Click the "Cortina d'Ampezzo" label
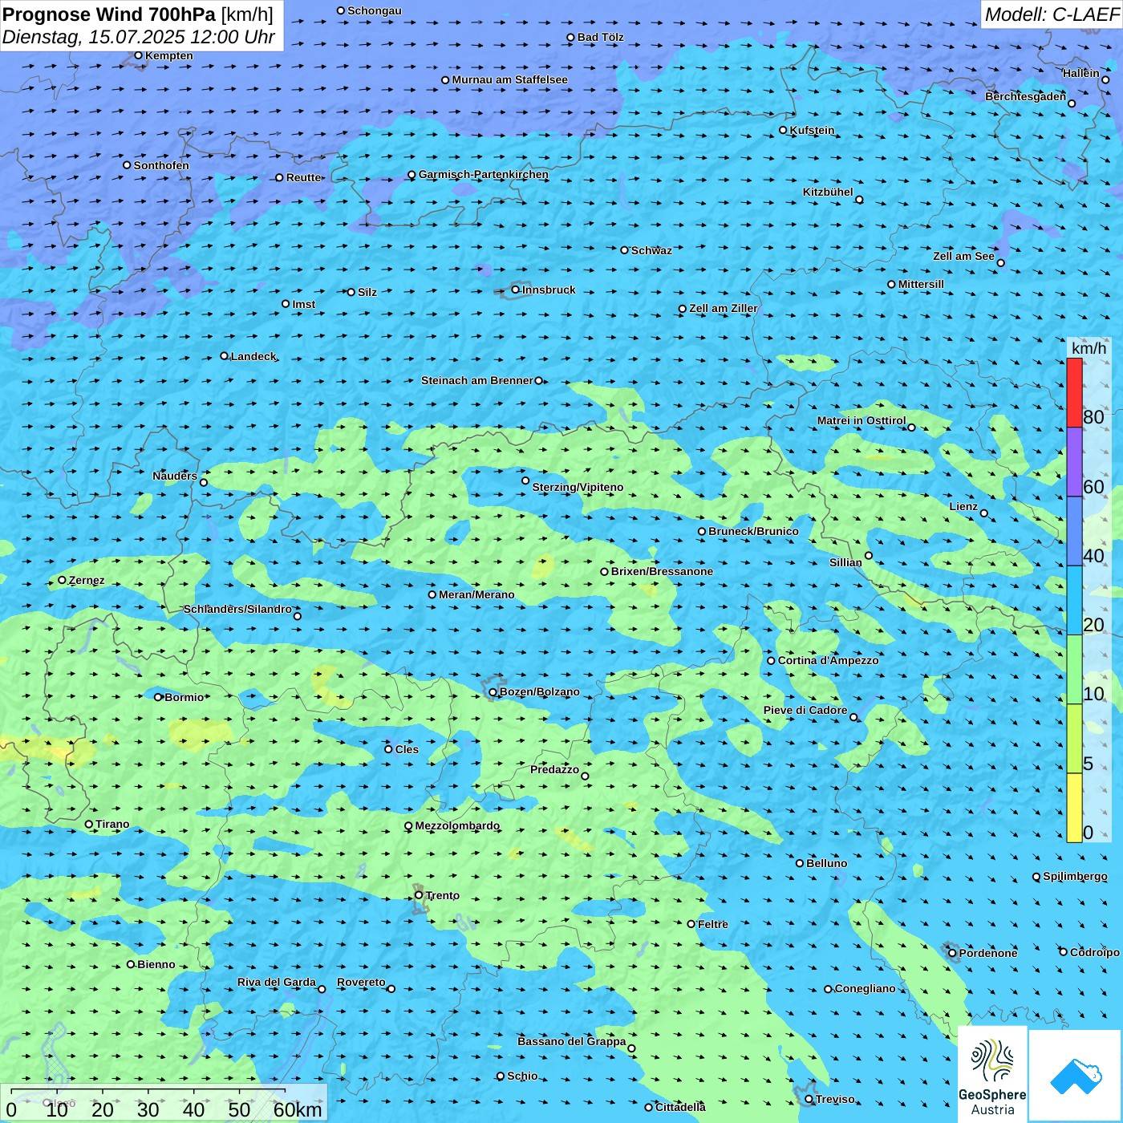Viewport: 1123px width, 1123px height. pyautogui.click(x=829, y=660)
